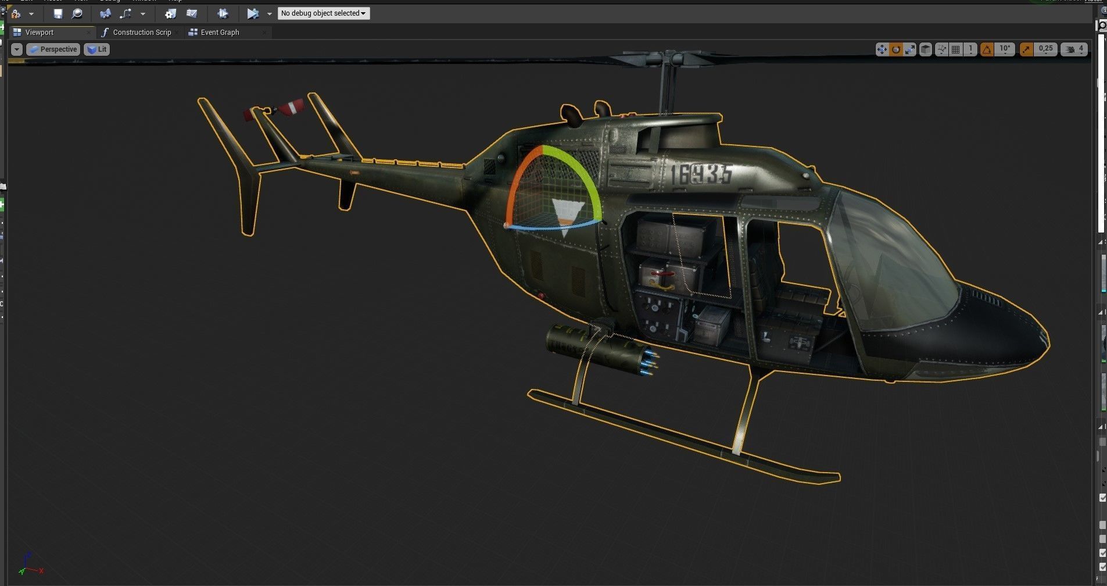Click the Lit shading mode button

[97, 49]
